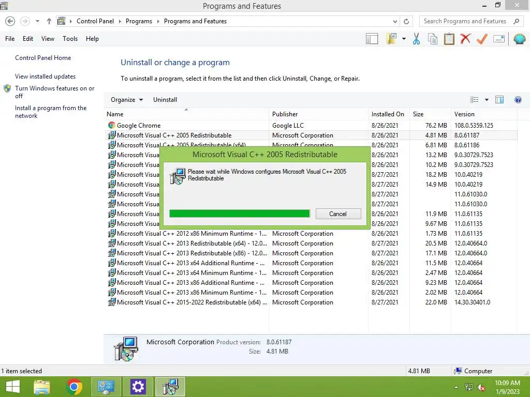
Task: Expand the address bar history dropdown
Action: [x=395, y=21]
